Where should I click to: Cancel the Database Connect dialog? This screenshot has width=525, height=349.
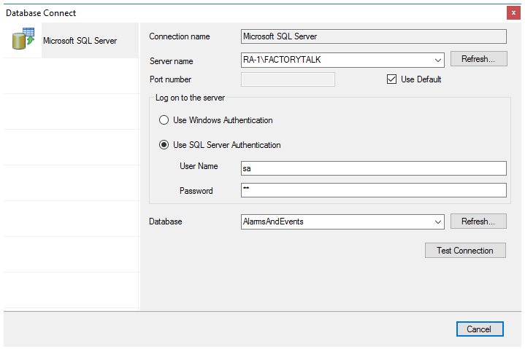pos(480,329)
